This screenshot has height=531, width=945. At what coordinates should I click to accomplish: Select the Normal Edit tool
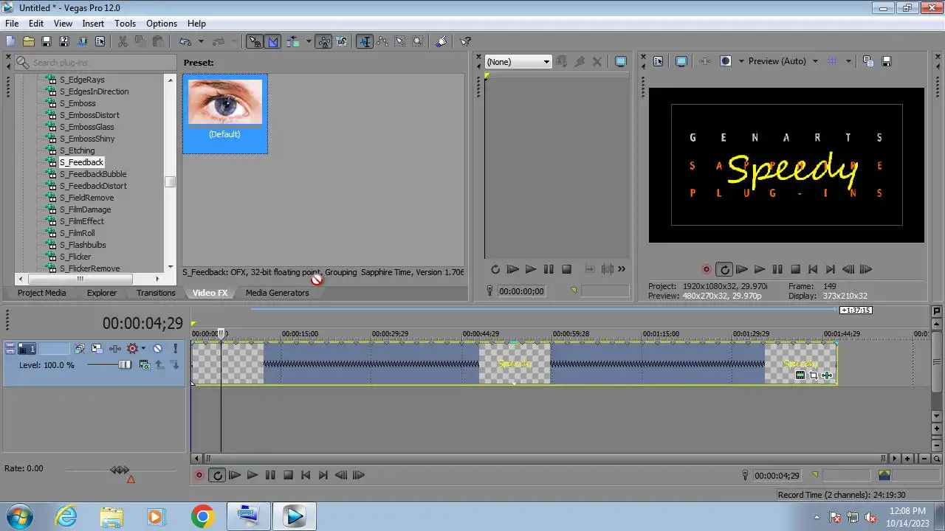(x=365, y=42)
